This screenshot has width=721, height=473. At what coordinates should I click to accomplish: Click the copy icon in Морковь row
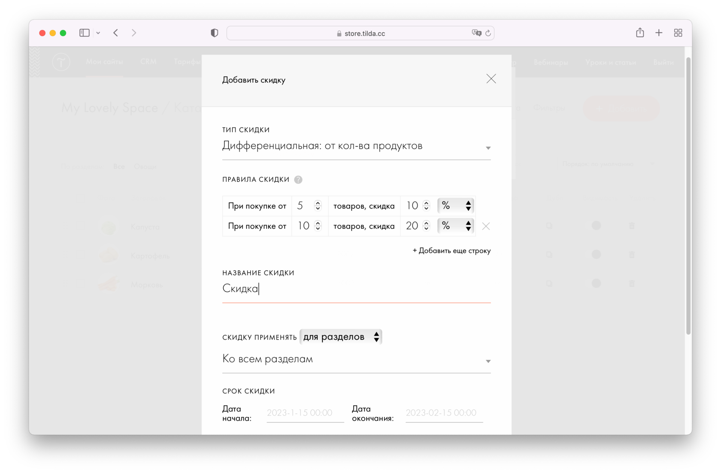pyautogui.click(x=549, y=283)
